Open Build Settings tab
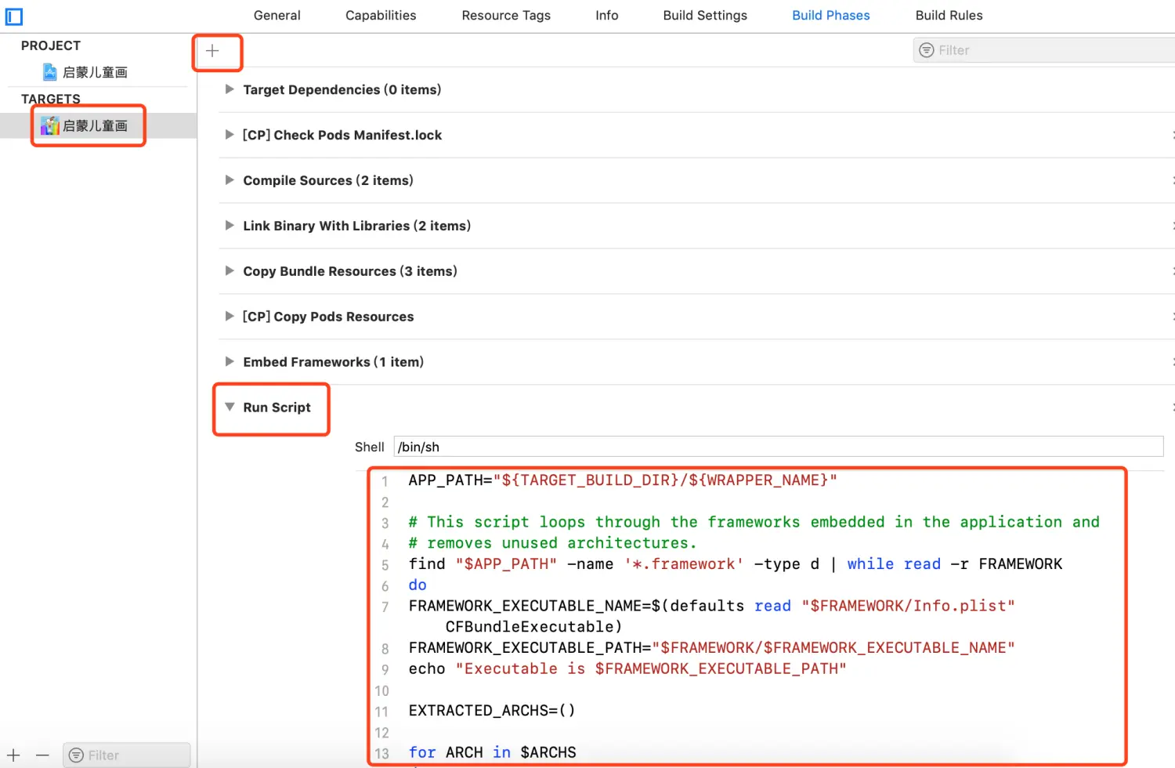 coord(705,16)
